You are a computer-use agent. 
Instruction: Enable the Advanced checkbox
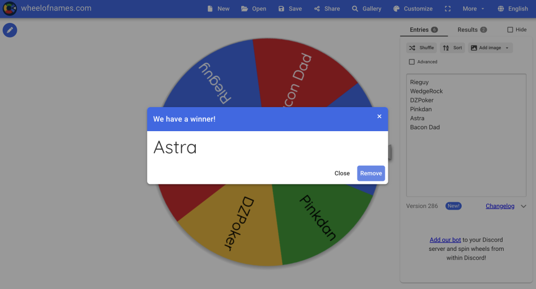click(x=411, y=62)
